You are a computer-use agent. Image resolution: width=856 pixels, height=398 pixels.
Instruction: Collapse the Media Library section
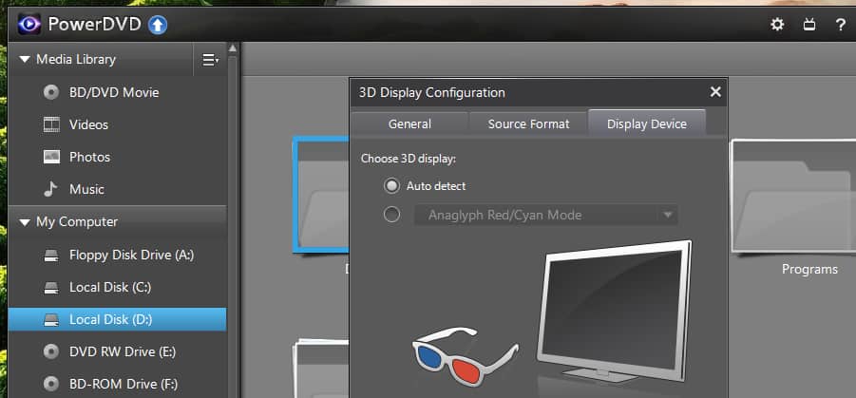click(x=24, y=60)
